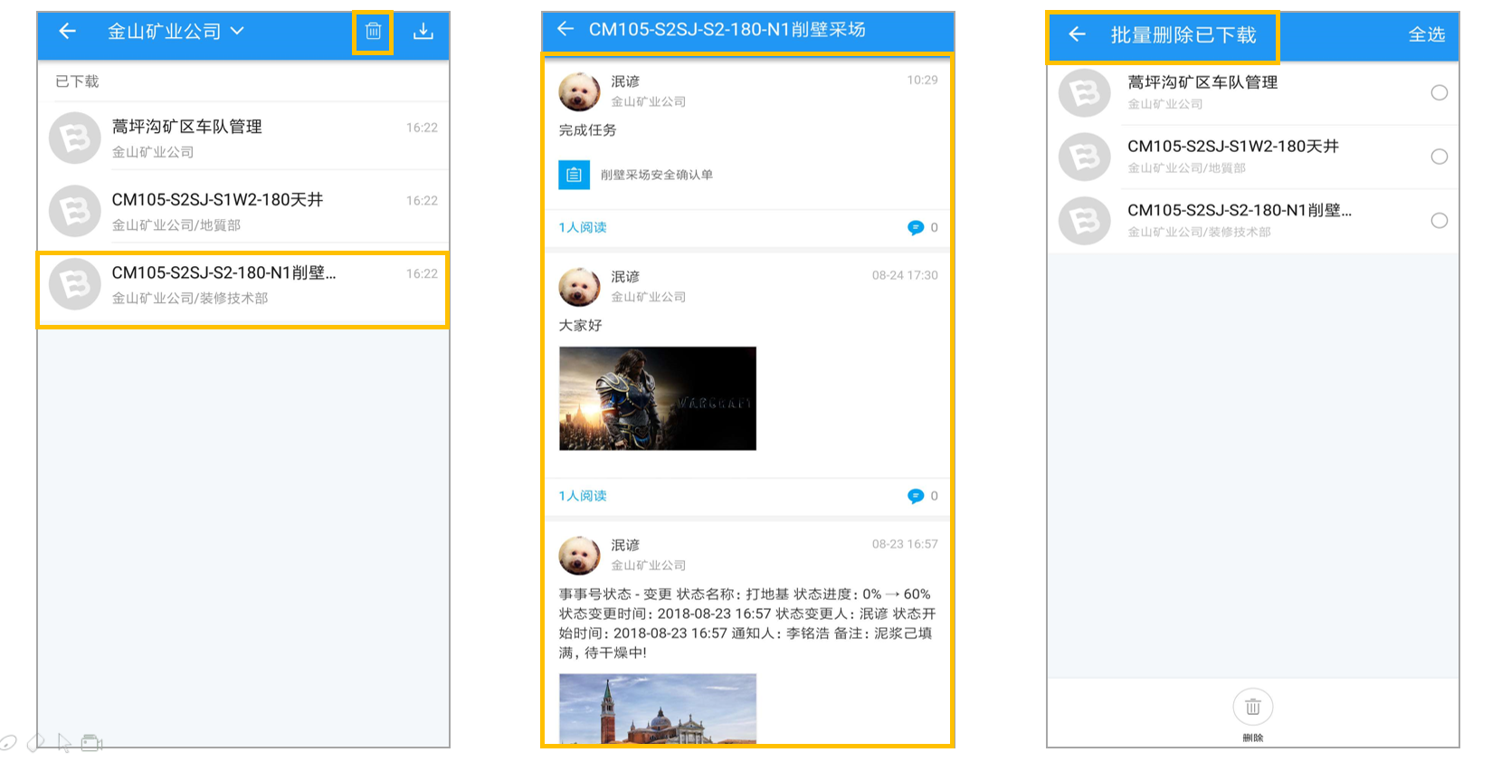Screen dimensions: 1511x762
Task: Open the Warcraft image in 大家好 post
Action: [x=658, y=398]
